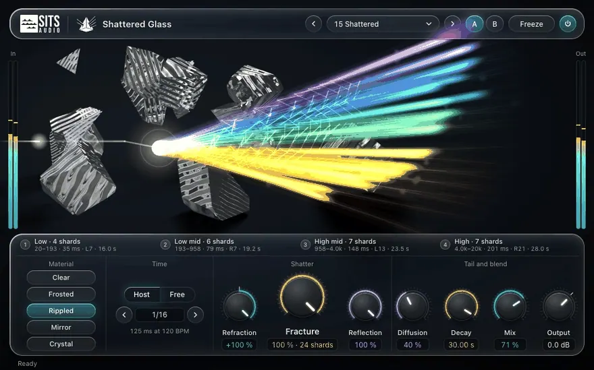Click the 'Low · 4 shards' band label

coord(57,241)
